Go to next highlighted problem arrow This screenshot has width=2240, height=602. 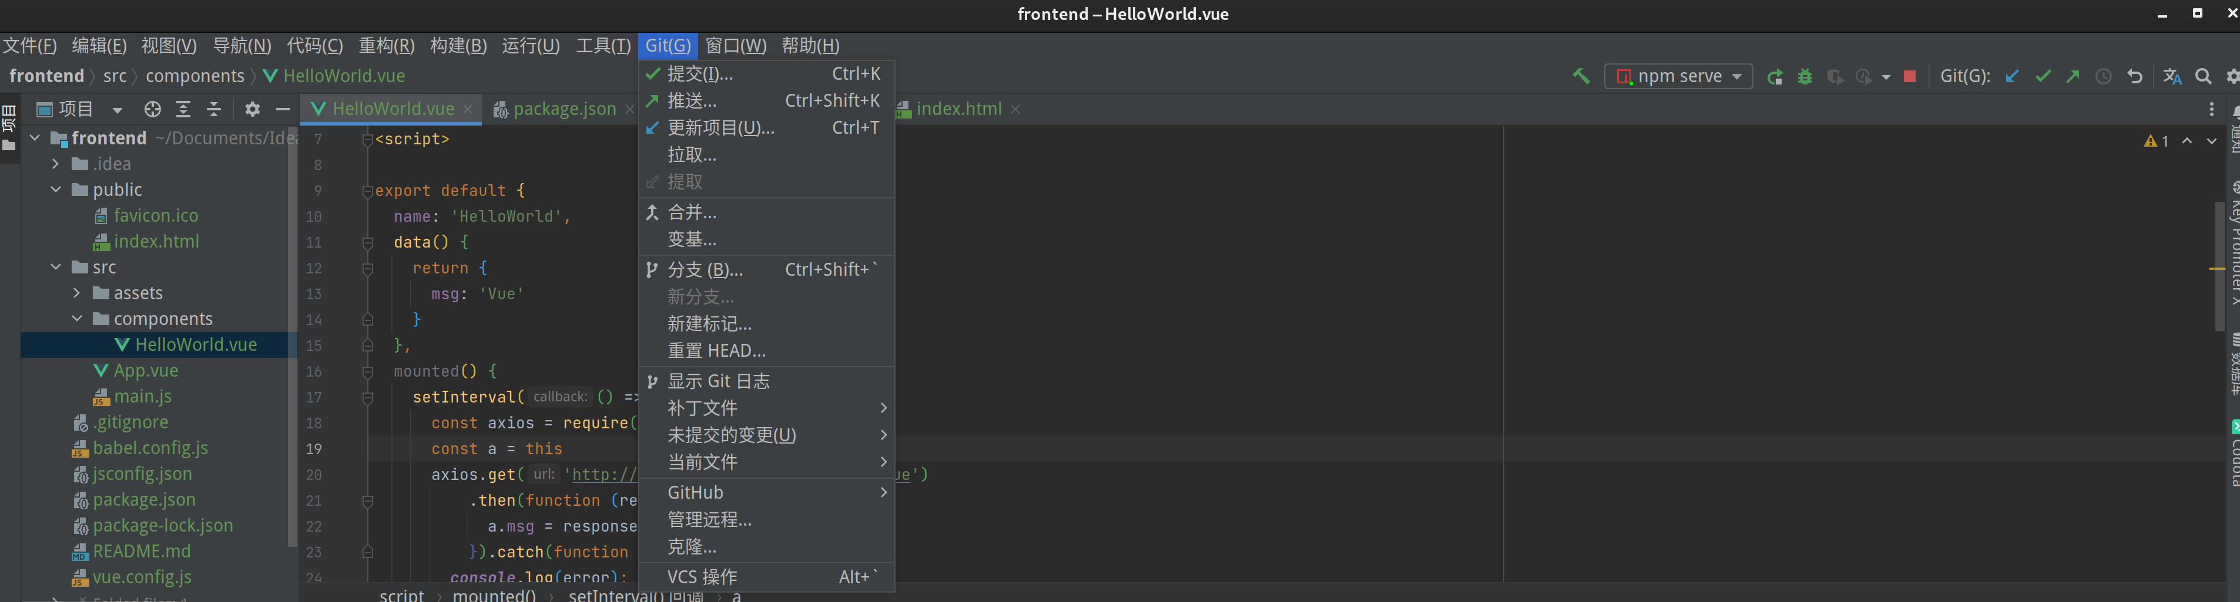click(x=2211, y=141)
